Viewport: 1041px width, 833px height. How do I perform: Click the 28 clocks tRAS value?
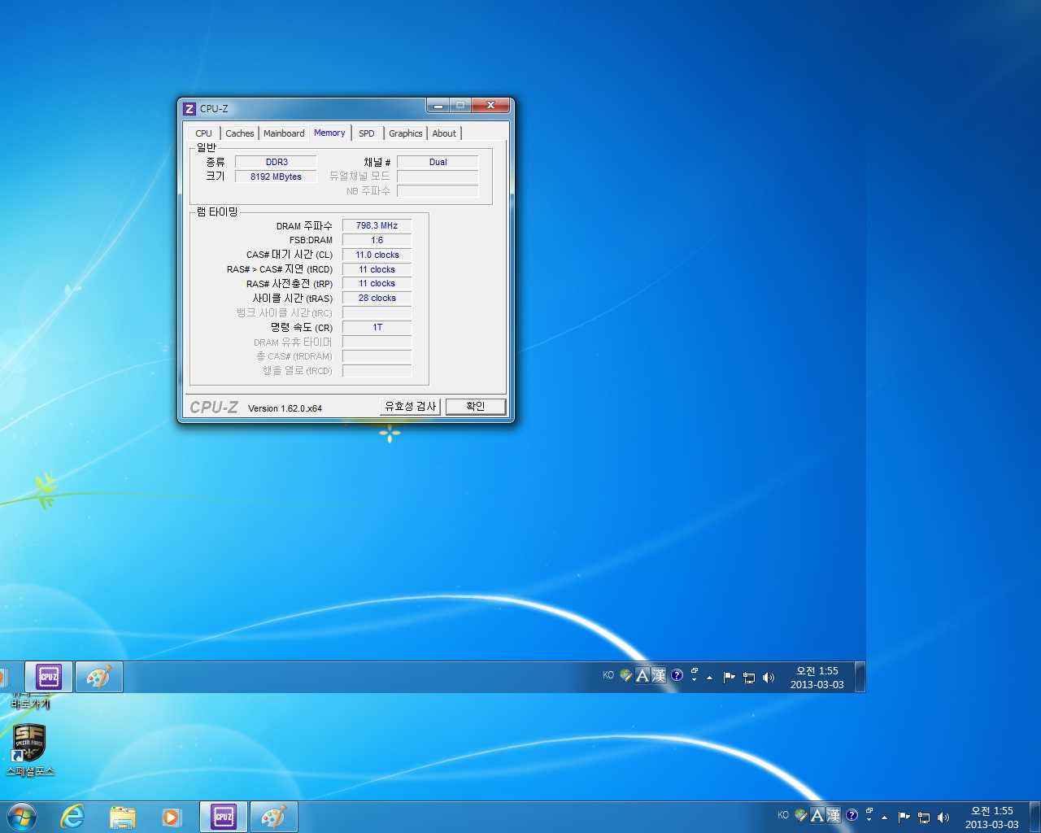377,298
